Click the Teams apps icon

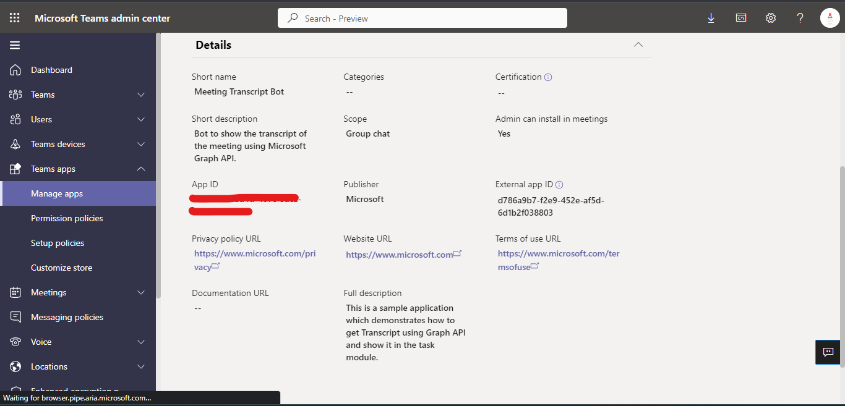tap(14, 168)
